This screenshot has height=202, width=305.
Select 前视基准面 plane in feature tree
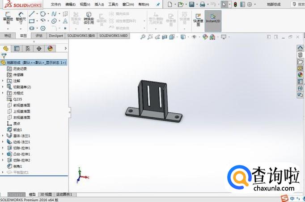pos(21,105)
